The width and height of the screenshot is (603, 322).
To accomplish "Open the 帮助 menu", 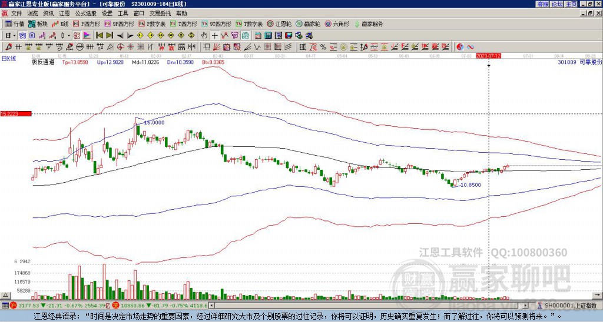I will [x=181, y=14].
